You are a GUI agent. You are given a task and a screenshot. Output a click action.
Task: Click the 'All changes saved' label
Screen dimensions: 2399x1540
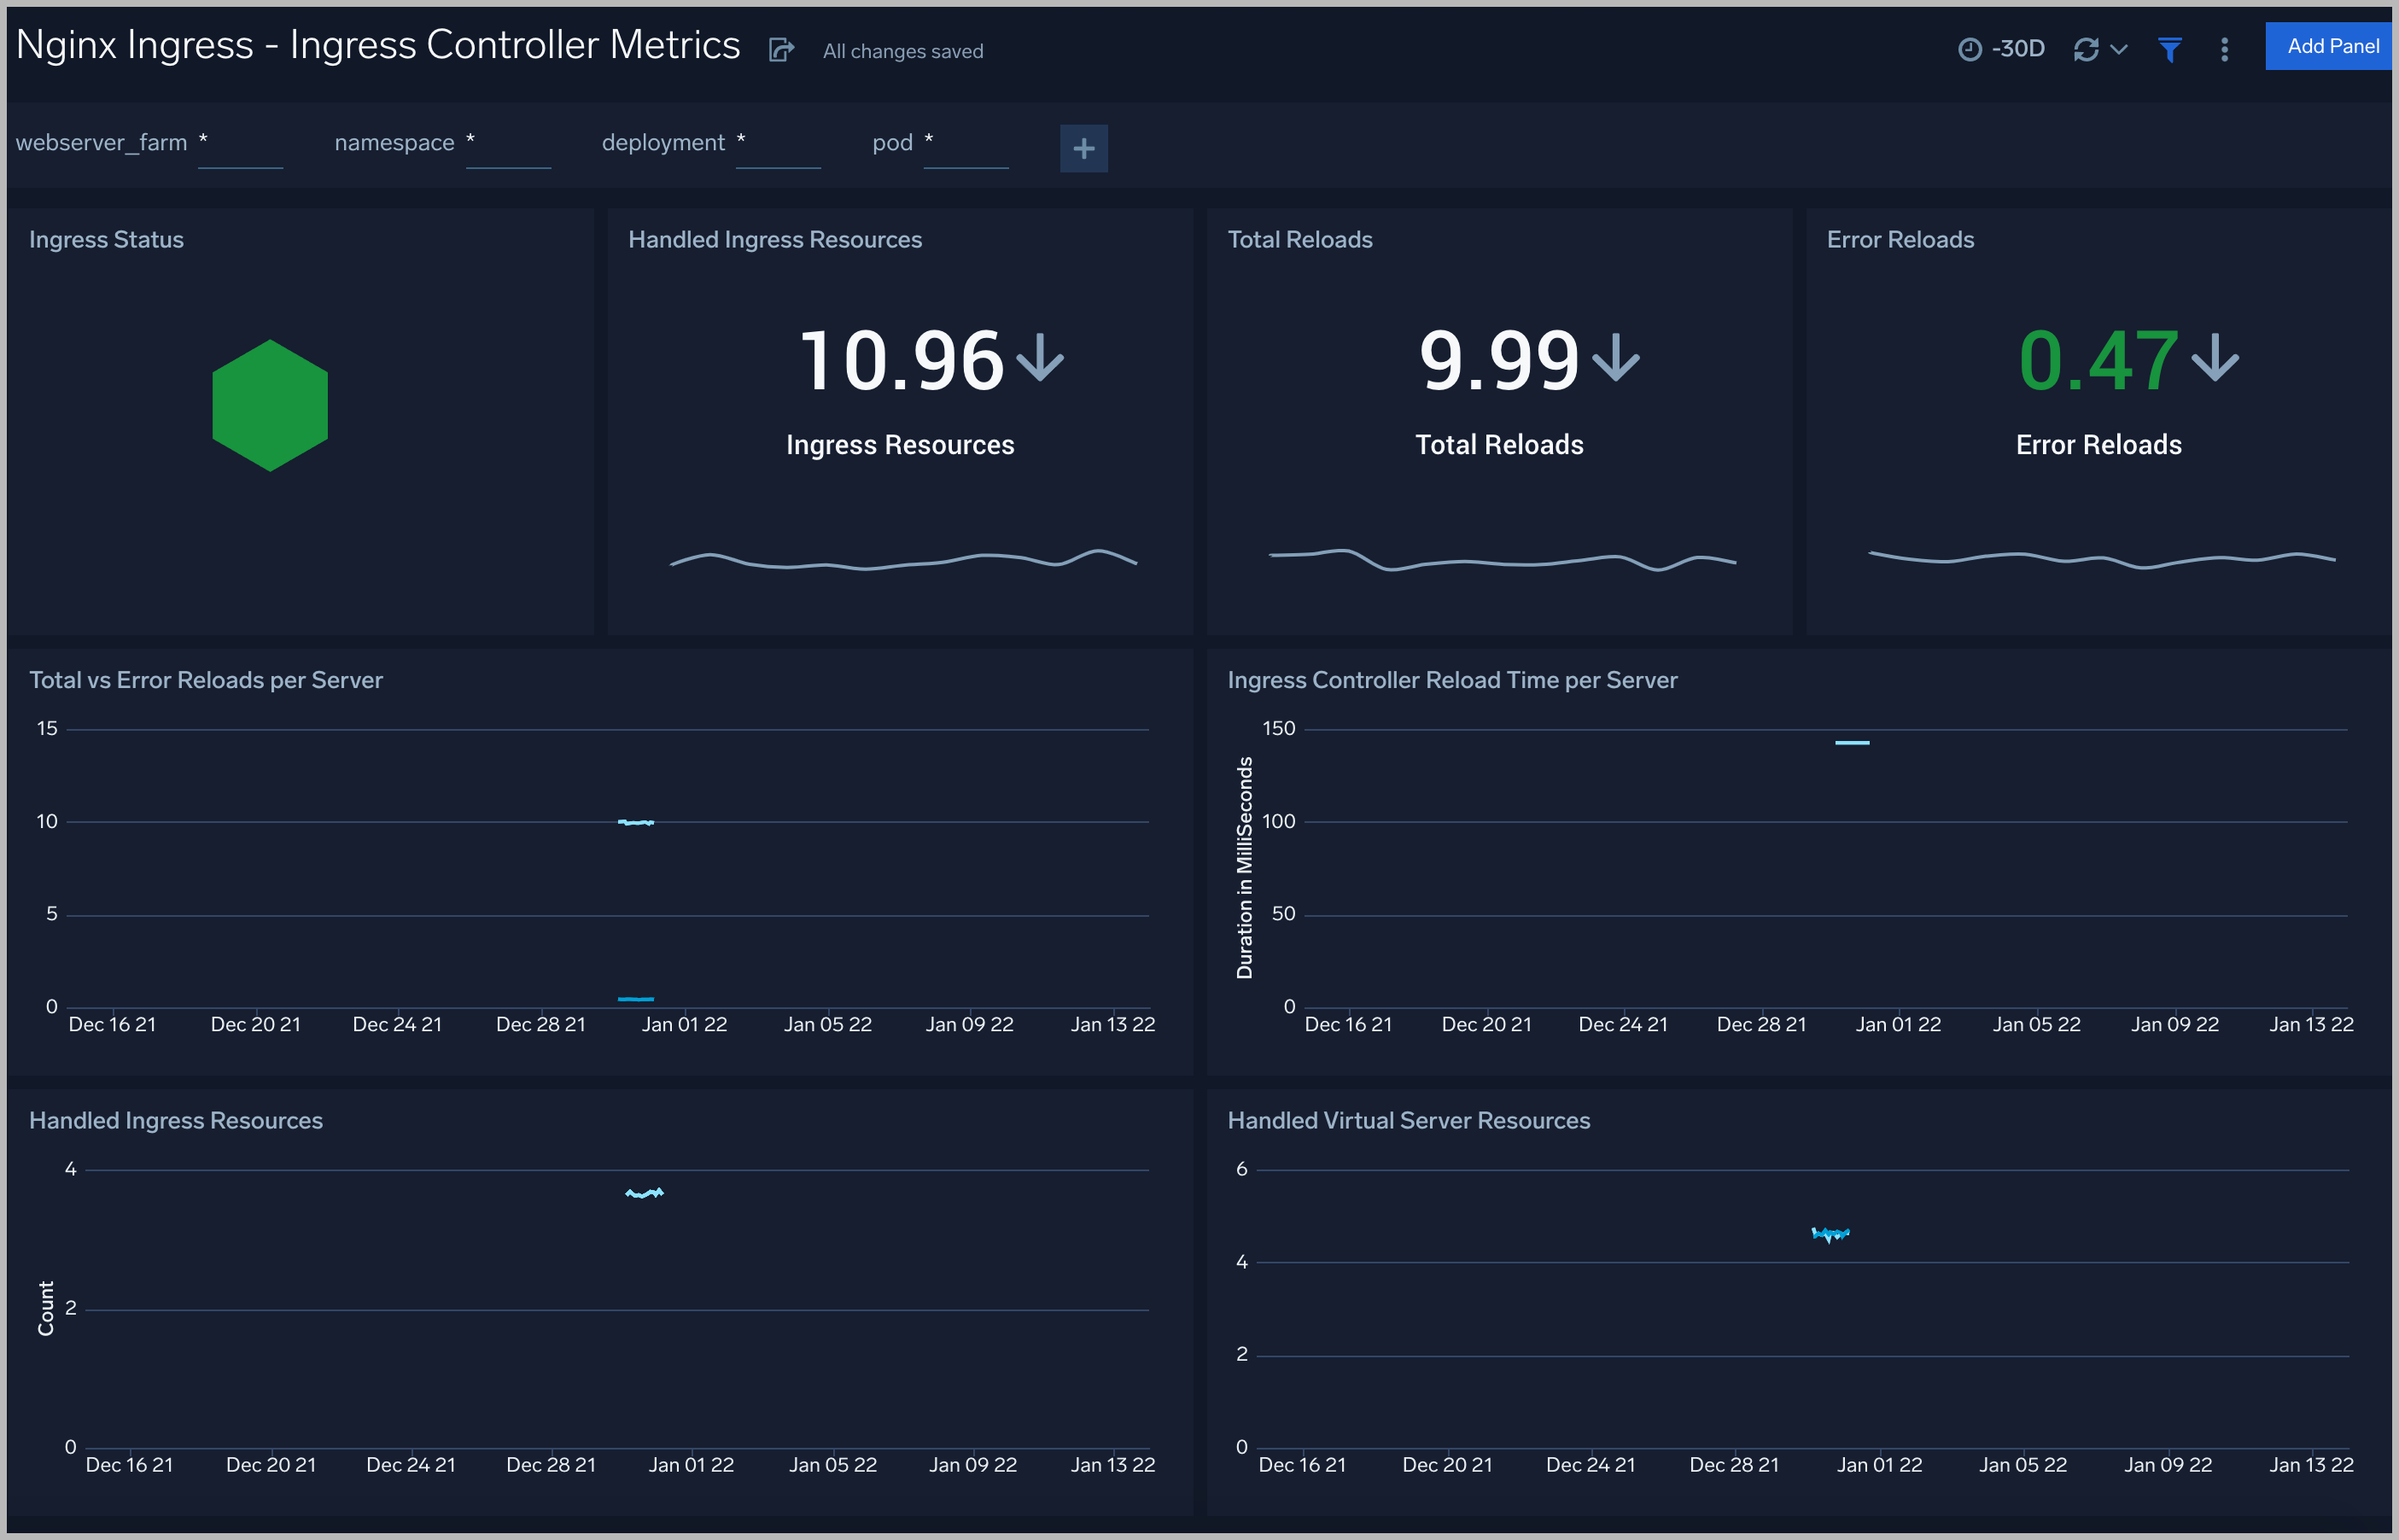point(902,51)
